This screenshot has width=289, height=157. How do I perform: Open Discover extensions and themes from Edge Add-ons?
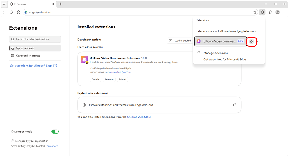tap(159, 105)
